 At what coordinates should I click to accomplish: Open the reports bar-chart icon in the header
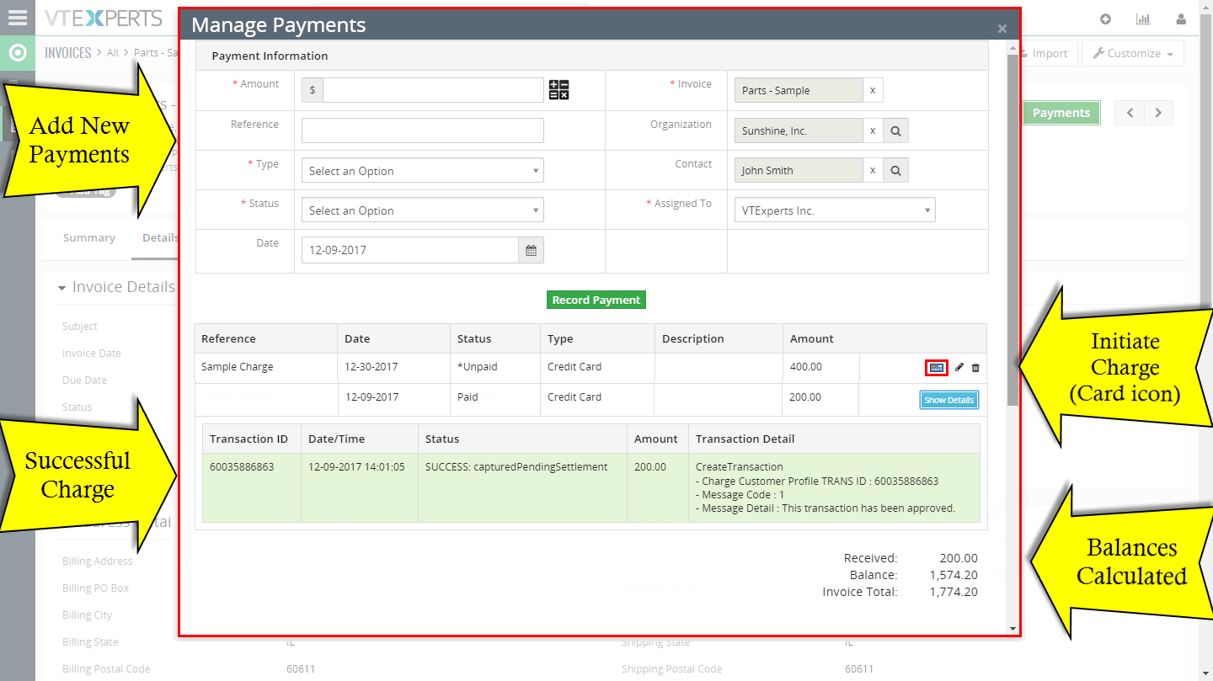(x=1143, y=18)
